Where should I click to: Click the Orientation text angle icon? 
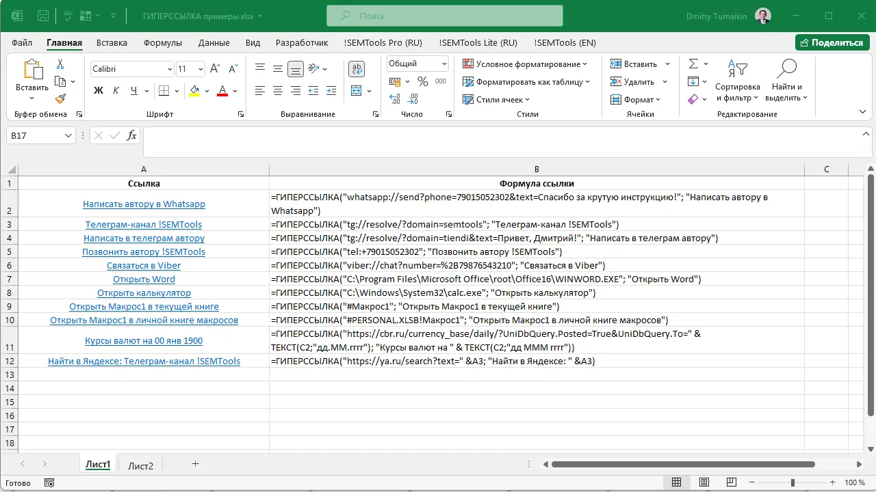pos(314,68)
